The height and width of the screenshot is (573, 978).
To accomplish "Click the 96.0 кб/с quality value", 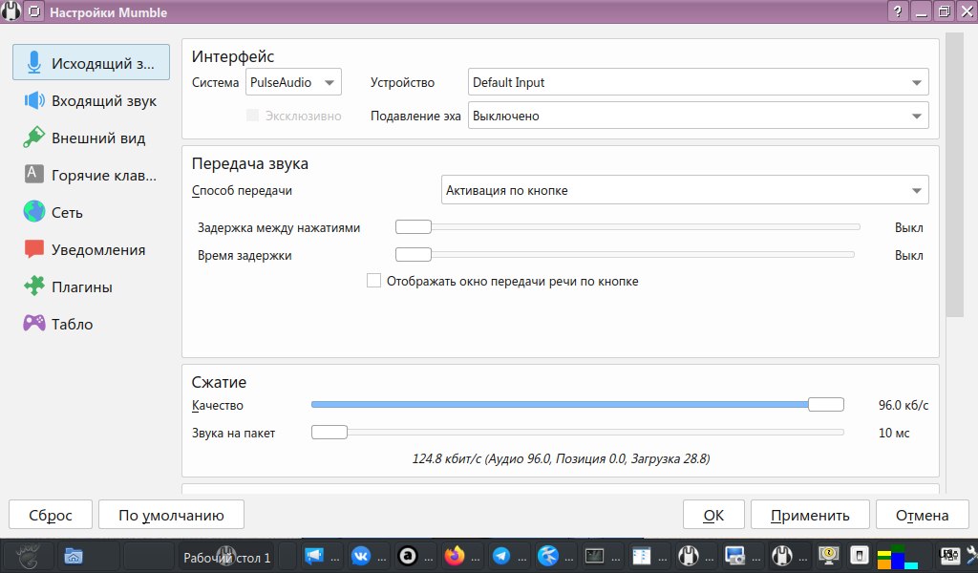I will click(x=904, y=405).
